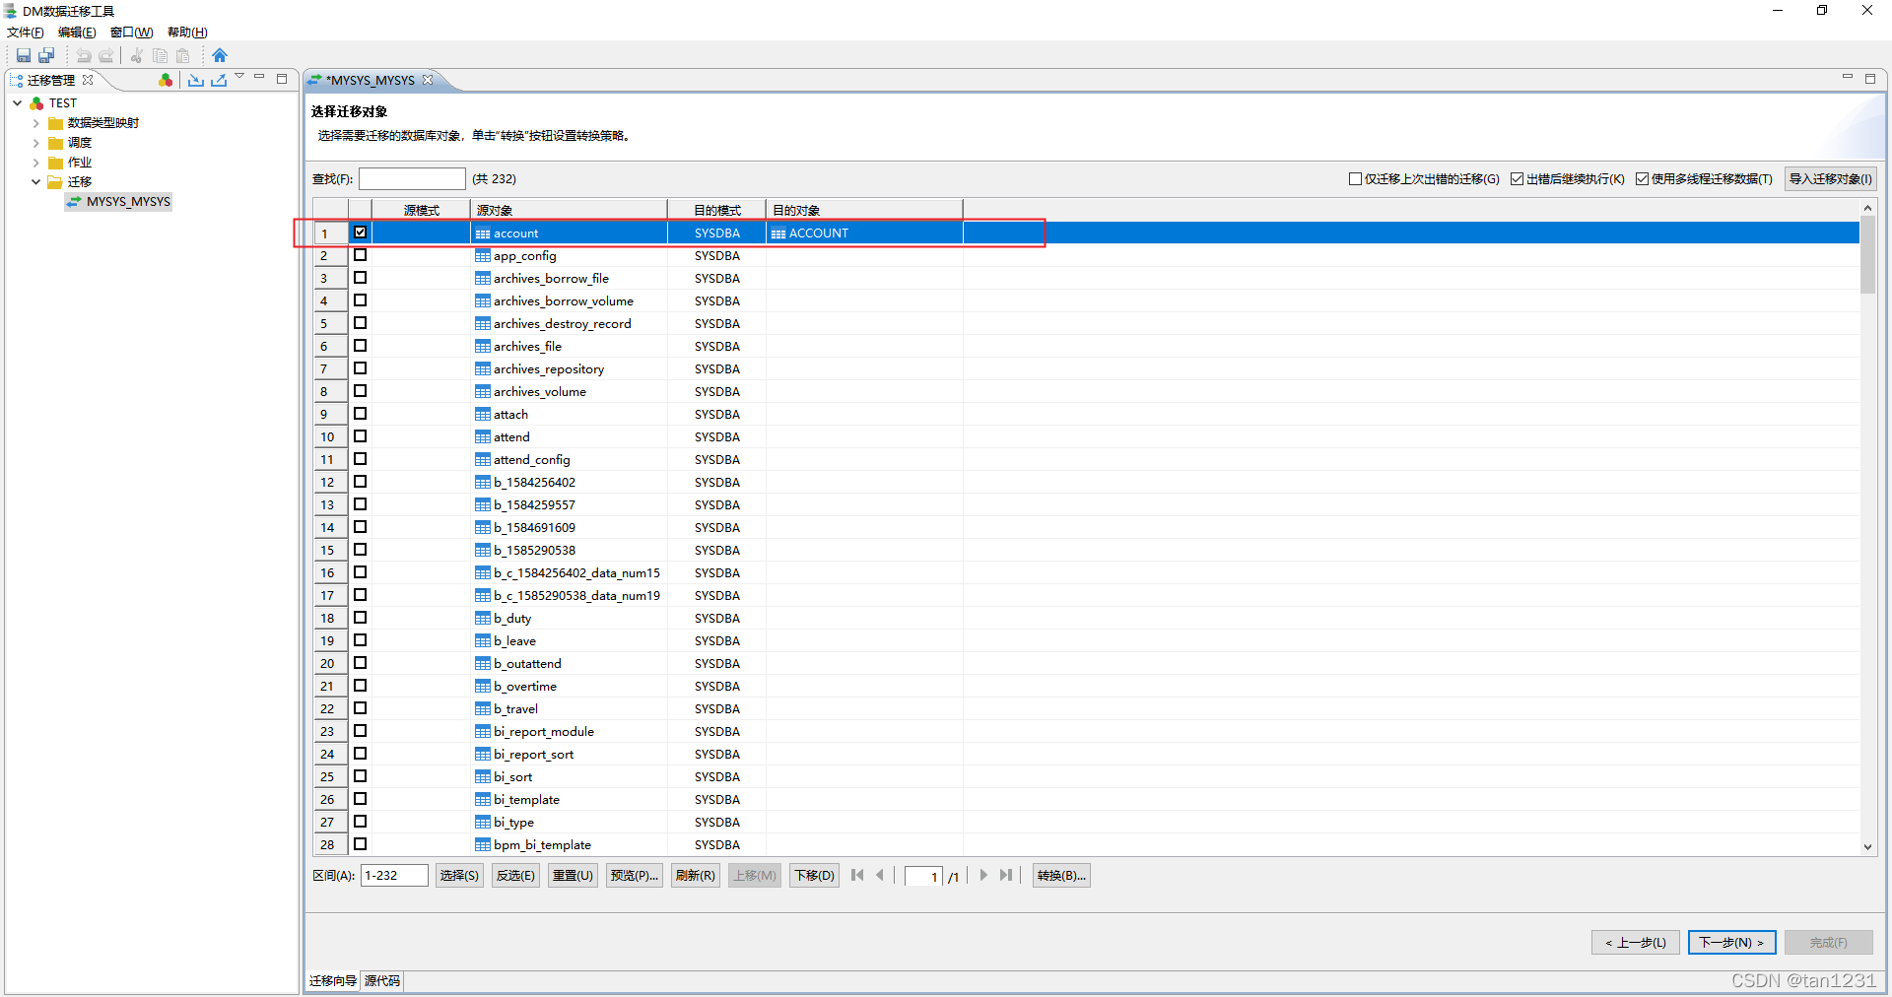Click the Cut scissors icon
The height and width of the screenshot is (997, 1892).
(x=137, y=55)
